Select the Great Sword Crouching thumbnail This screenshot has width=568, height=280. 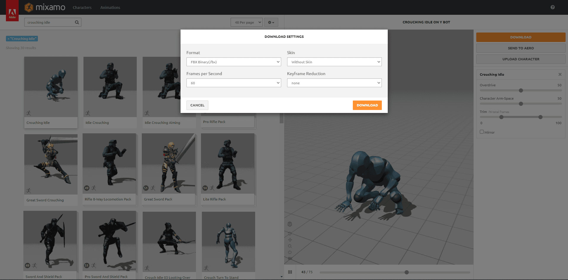pyautogui.click(x=51, y=164)
